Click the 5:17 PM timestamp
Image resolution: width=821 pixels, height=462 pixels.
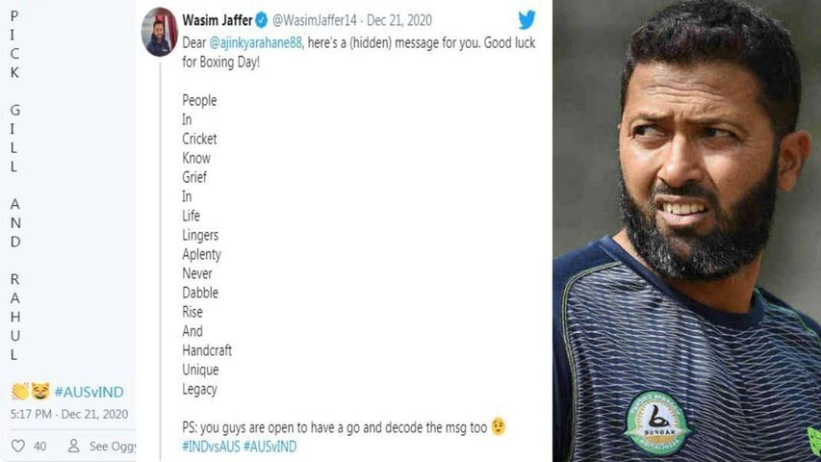point(32,414)
